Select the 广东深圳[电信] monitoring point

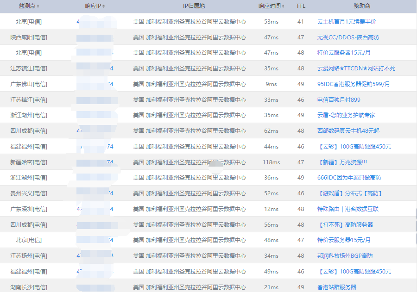(29, 209)
